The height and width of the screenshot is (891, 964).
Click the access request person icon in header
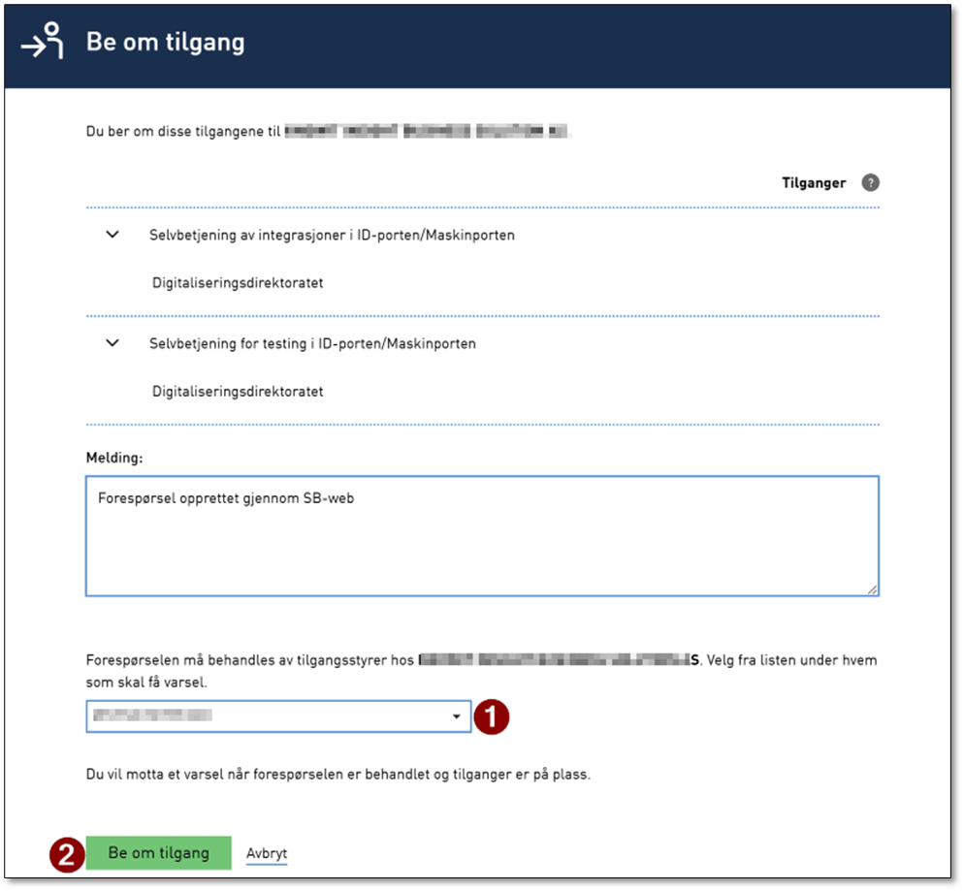pos(43,43)
